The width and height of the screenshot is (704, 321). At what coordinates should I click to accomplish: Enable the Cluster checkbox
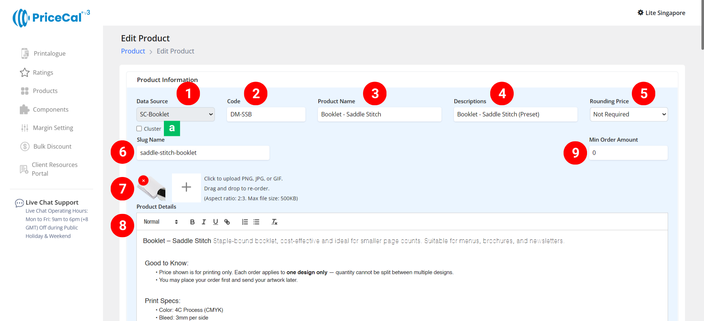pos(139,129)
